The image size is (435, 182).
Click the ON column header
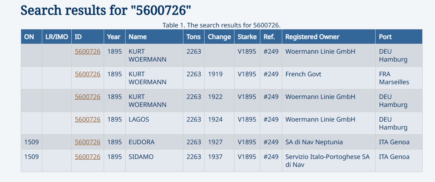click(29, 37)
